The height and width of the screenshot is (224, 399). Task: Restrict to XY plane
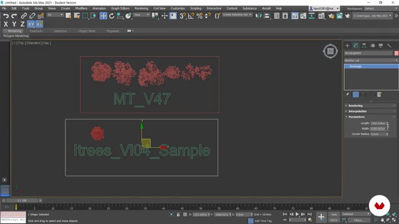click(31, 24)
